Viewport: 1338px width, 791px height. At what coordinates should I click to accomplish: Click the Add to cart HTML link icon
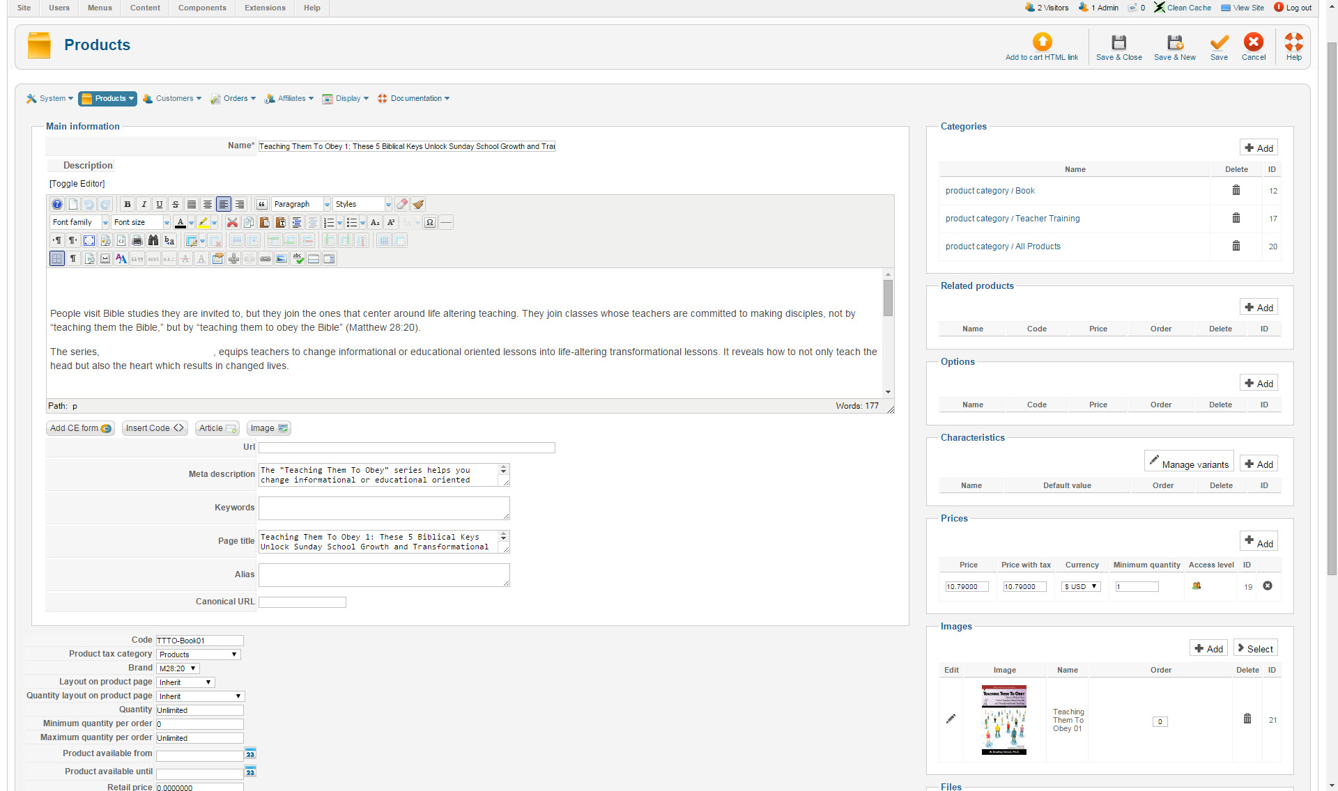(1042, 42)
